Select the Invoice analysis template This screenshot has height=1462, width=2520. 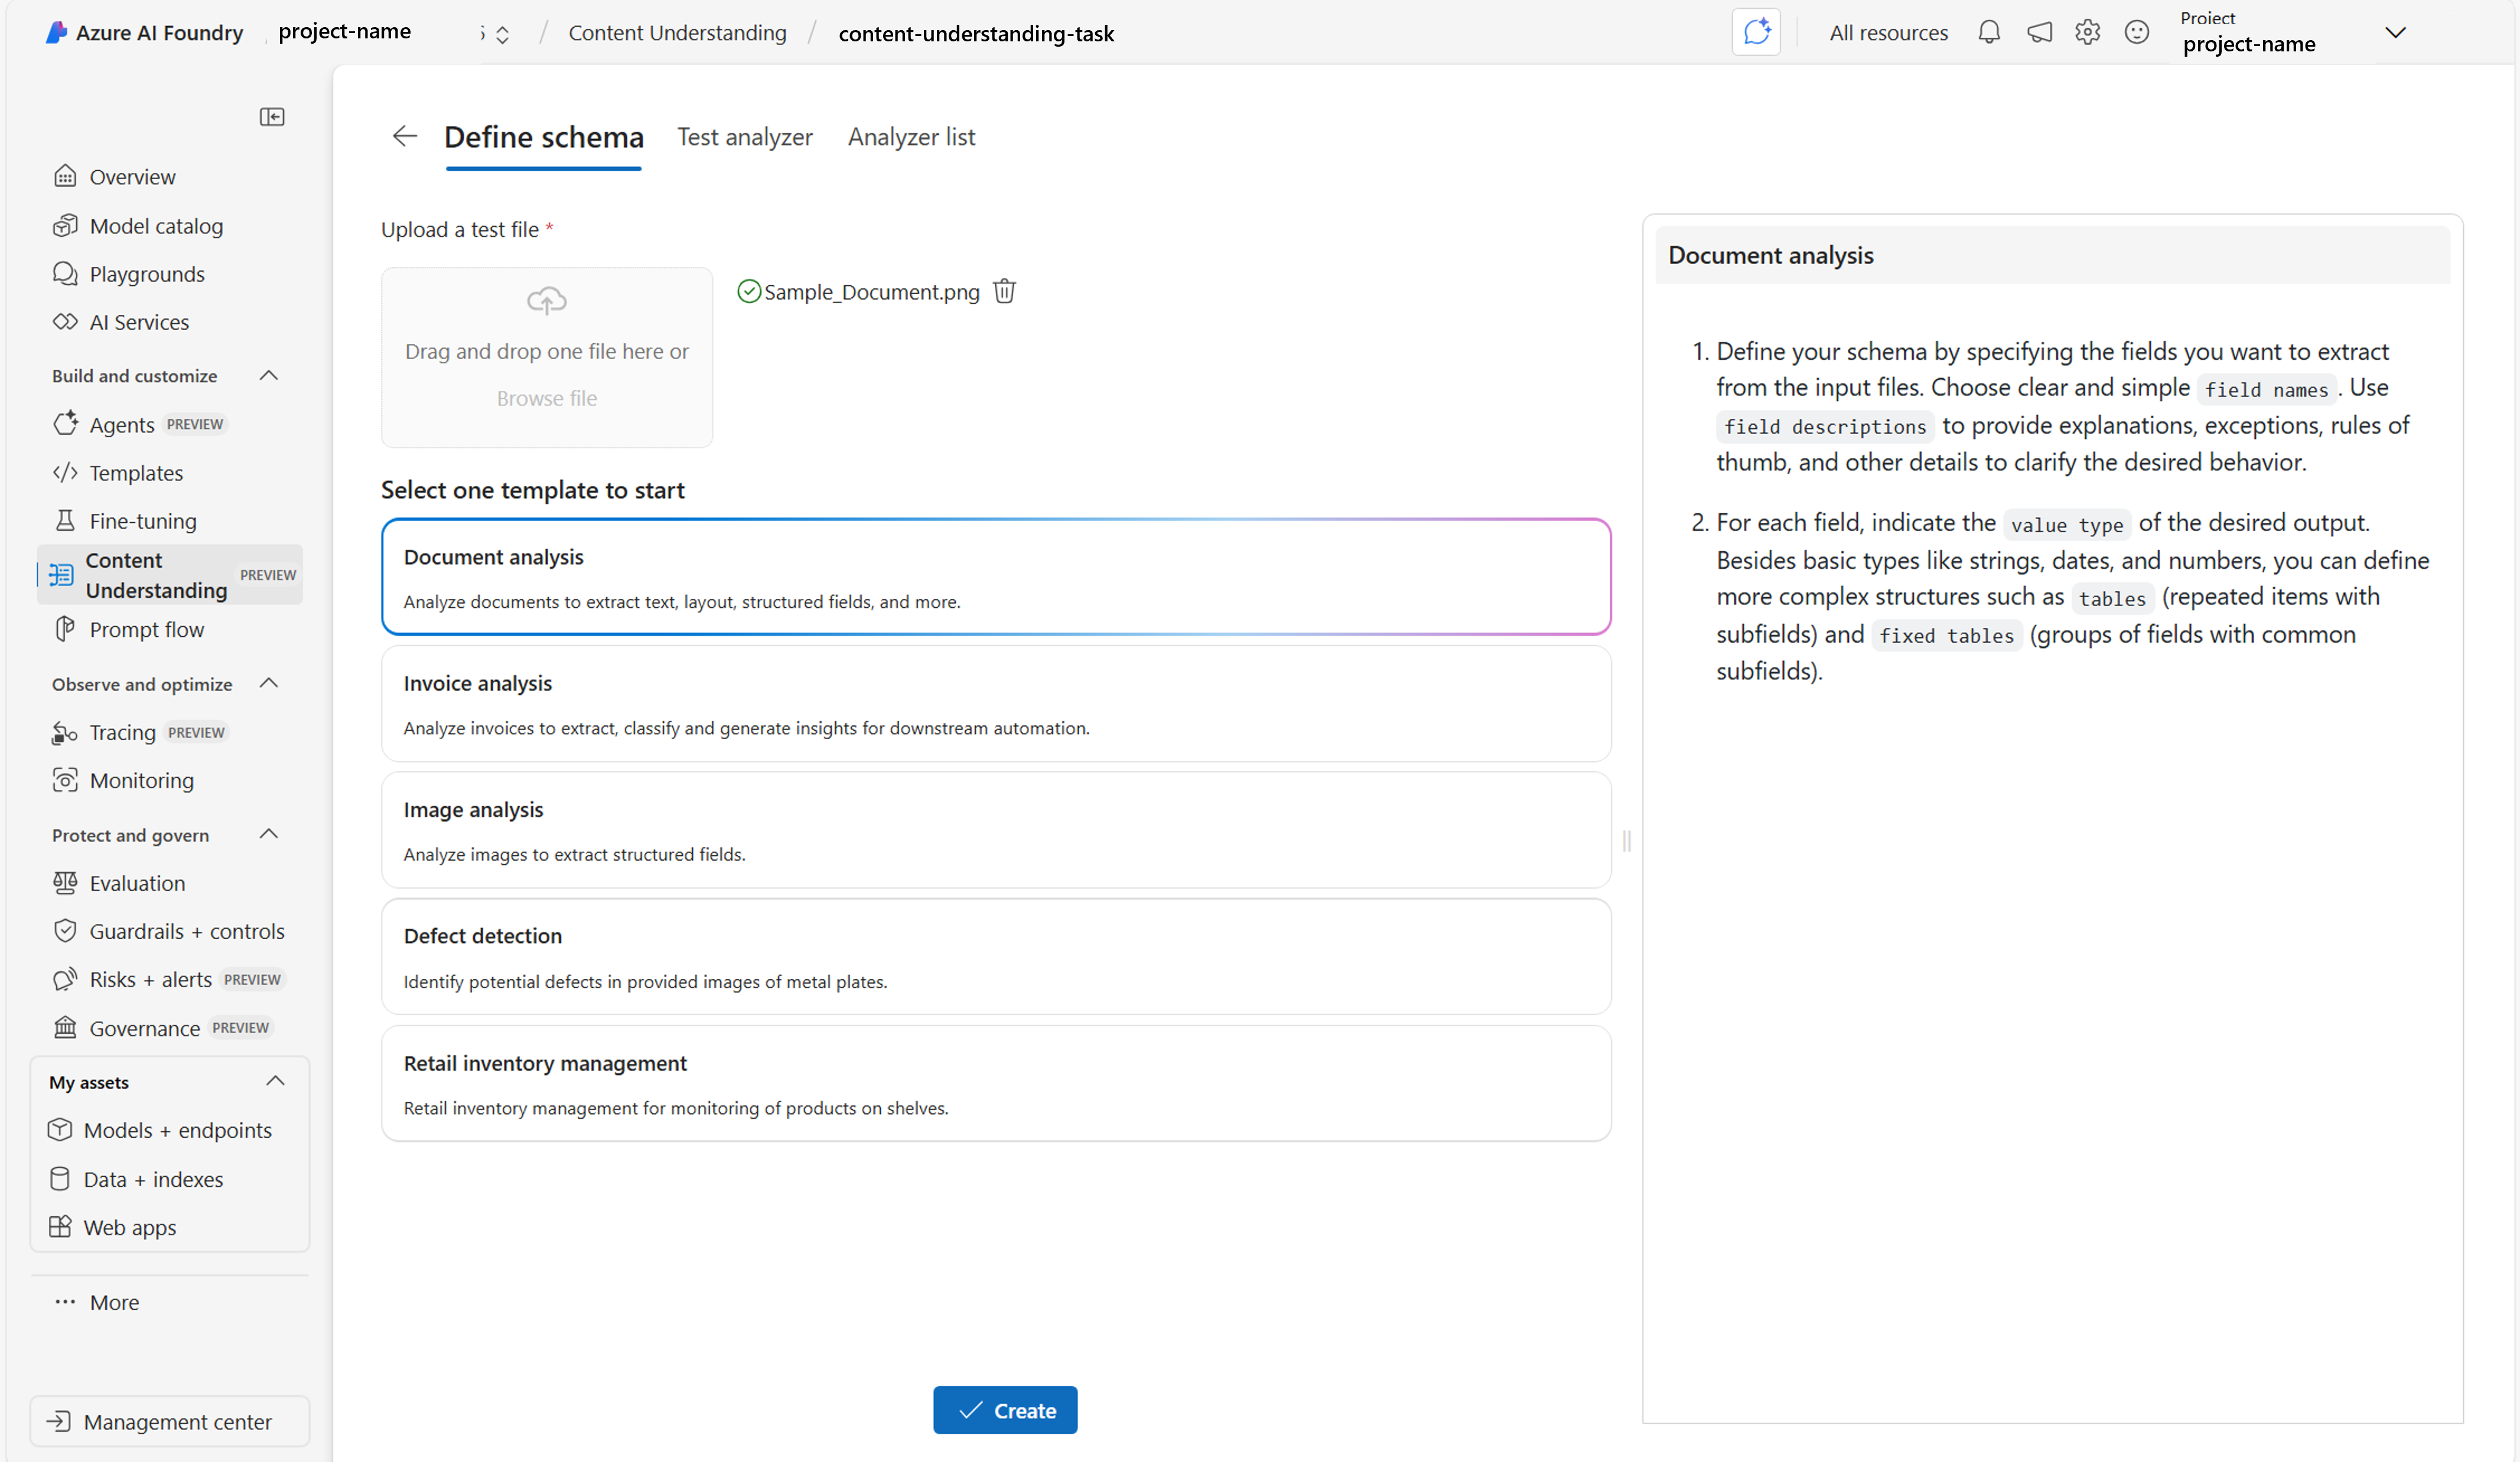(996, 704)
